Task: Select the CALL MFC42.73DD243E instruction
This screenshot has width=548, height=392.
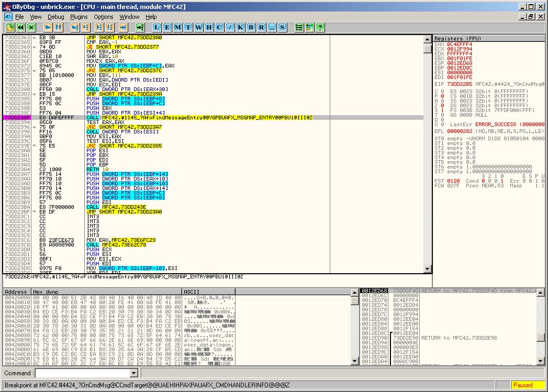Action: 213,207
